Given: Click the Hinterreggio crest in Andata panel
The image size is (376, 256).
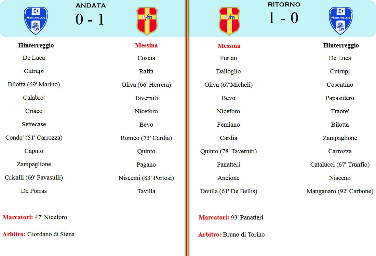Looking at the screenshot, I should (x=36, y=21).
